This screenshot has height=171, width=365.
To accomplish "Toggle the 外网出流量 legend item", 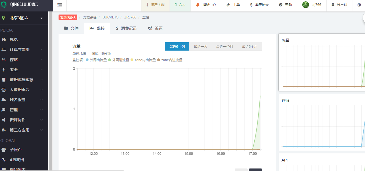I will pyautogui.click(x=96, y=60).
